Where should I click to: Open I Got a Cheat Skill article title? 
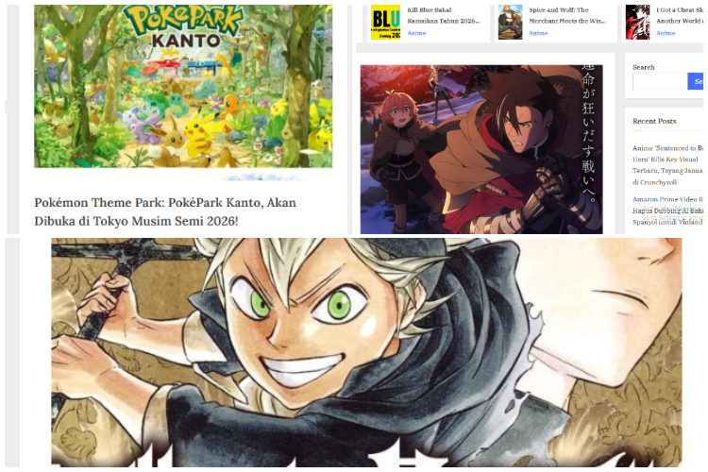(x=680, y=15)
